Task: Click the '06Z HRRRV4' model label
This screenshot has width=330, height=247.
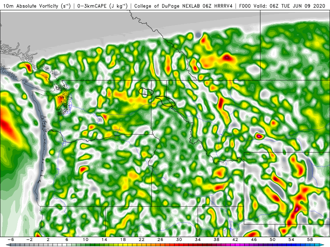Action: pos(218,6)
